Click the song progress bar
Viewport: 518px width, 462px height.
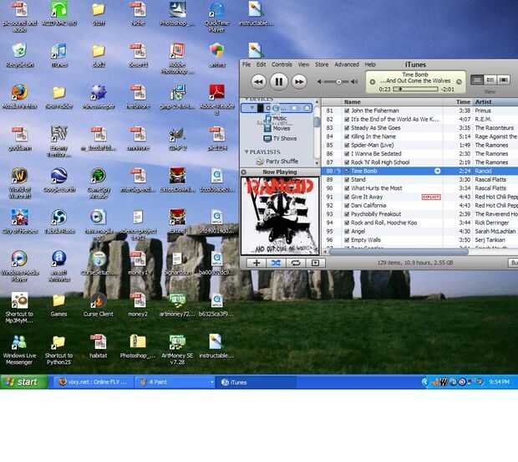(415, 89)
